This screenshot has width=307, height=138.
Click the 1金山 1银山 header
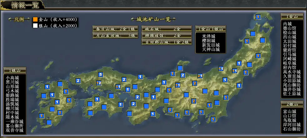click(x=211, y=29)
